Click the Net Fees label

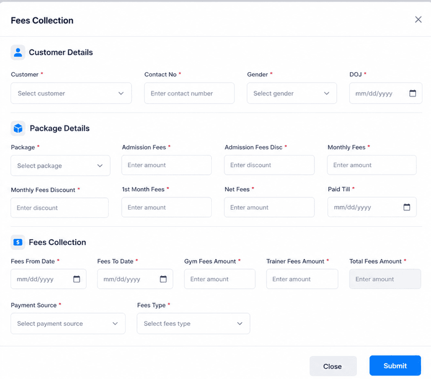click(x=237, y=189)
